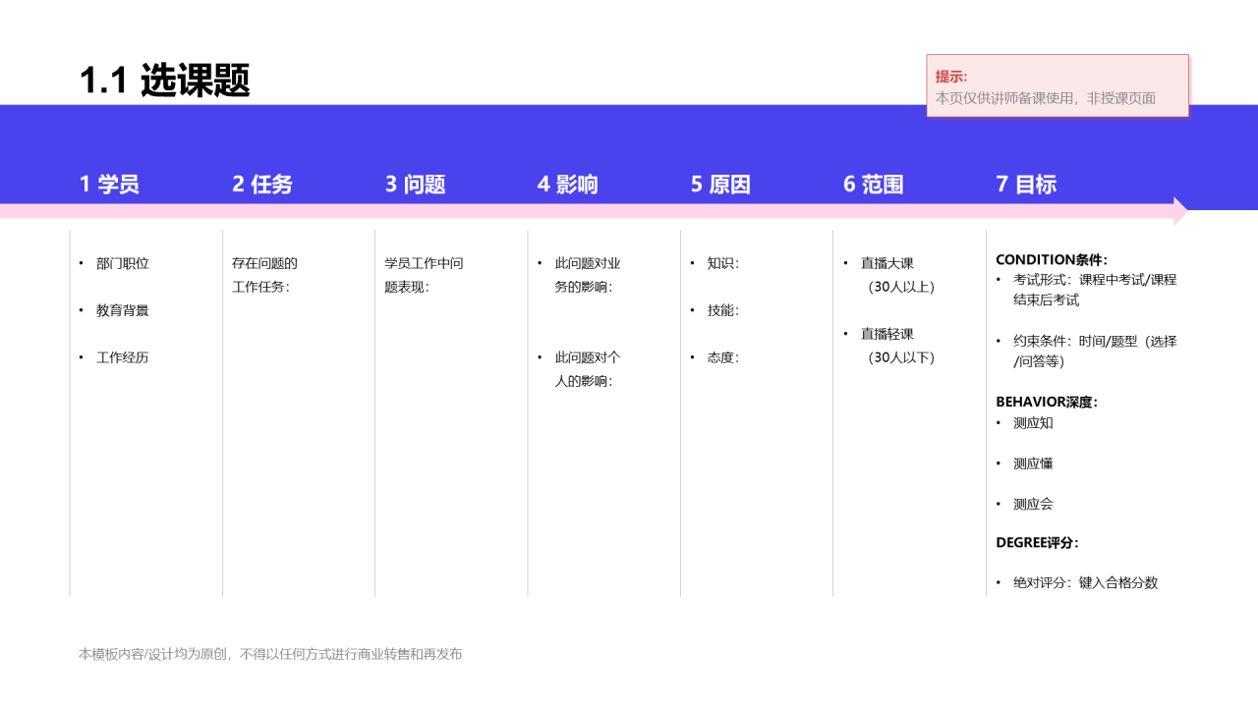Click the "2 任务" column header

262,185
